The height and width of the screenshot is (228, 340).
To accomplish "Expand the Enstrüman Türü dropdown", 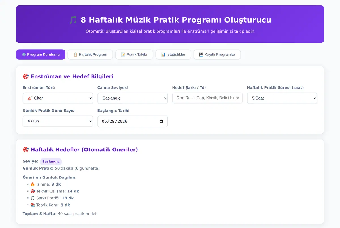I will (58, 98).
